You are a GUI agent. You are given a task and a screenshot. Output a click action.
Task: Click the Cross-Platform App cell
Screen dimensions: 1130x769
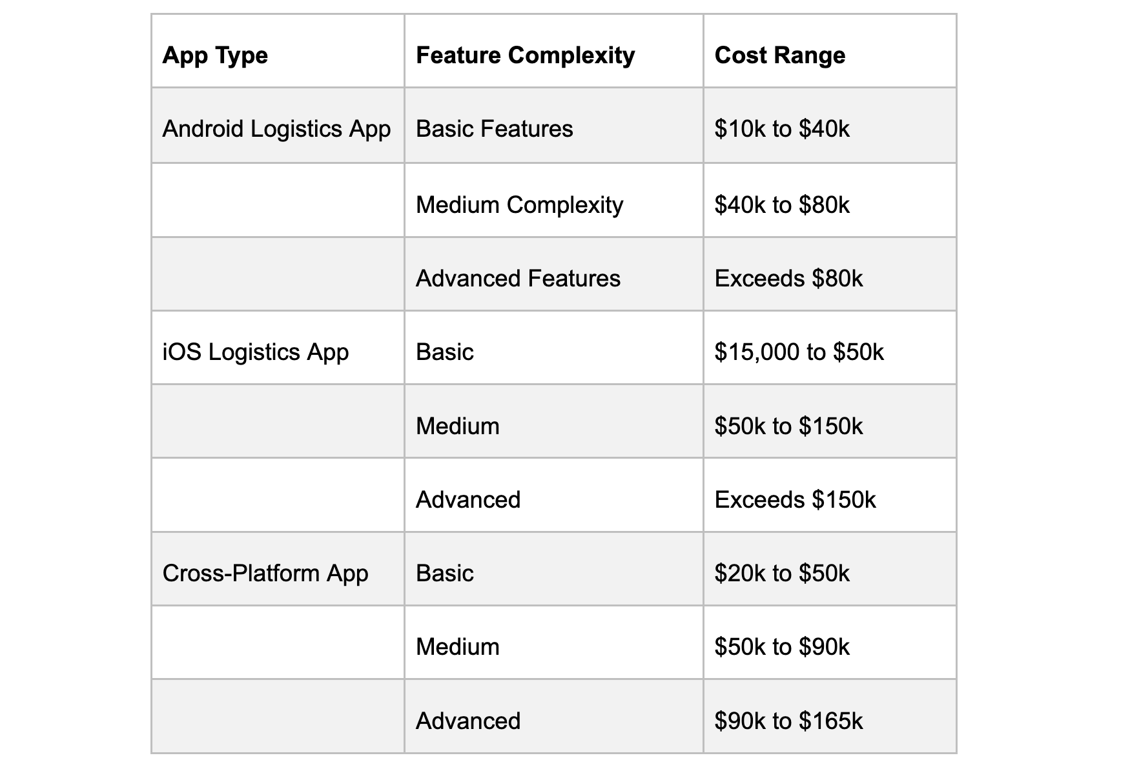[x=278, y=569]
